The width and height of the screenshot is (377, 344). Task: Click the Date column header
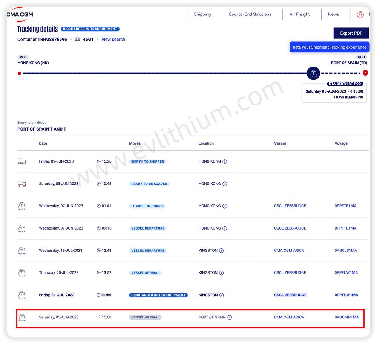pyautogui.click(x=43, y=143)
